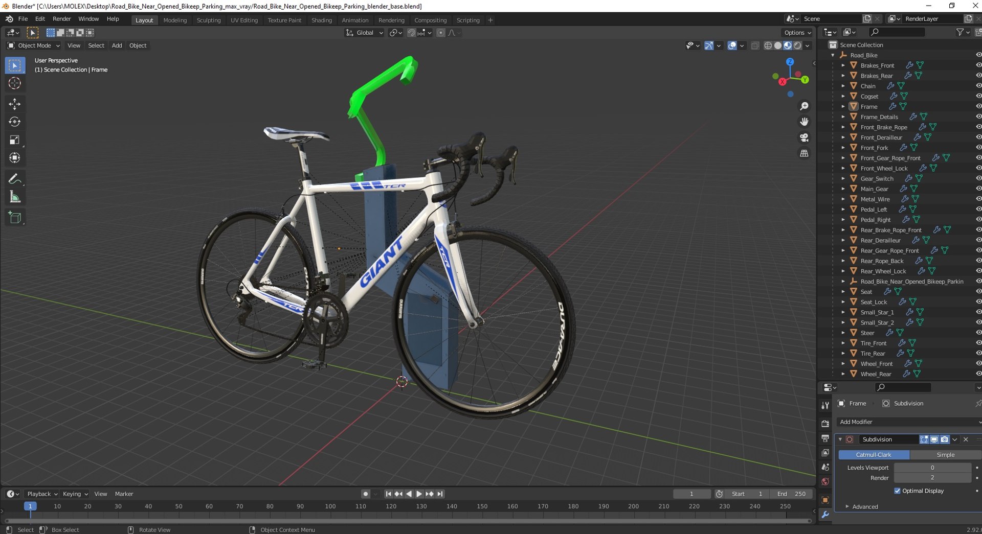Open the Playback dropdown in timeline
Viewport: 982px width, 534px height.
point(42,494)
